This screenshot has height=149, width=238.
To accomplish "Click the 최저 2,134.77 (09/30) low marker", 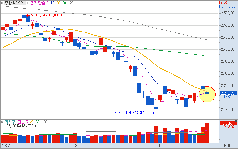I will click(134, 113).
